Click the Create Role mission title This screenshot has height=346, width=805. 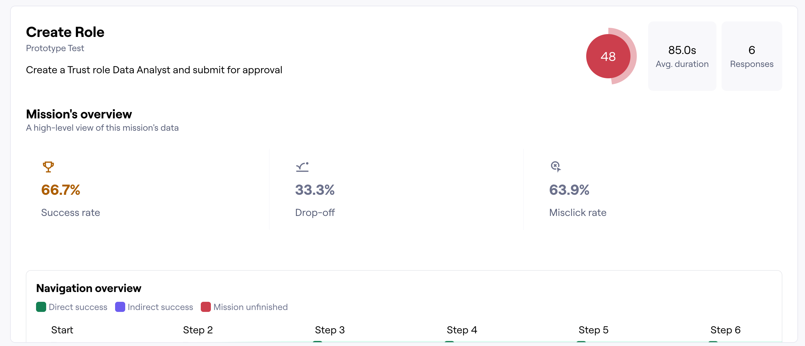point(65,32)
